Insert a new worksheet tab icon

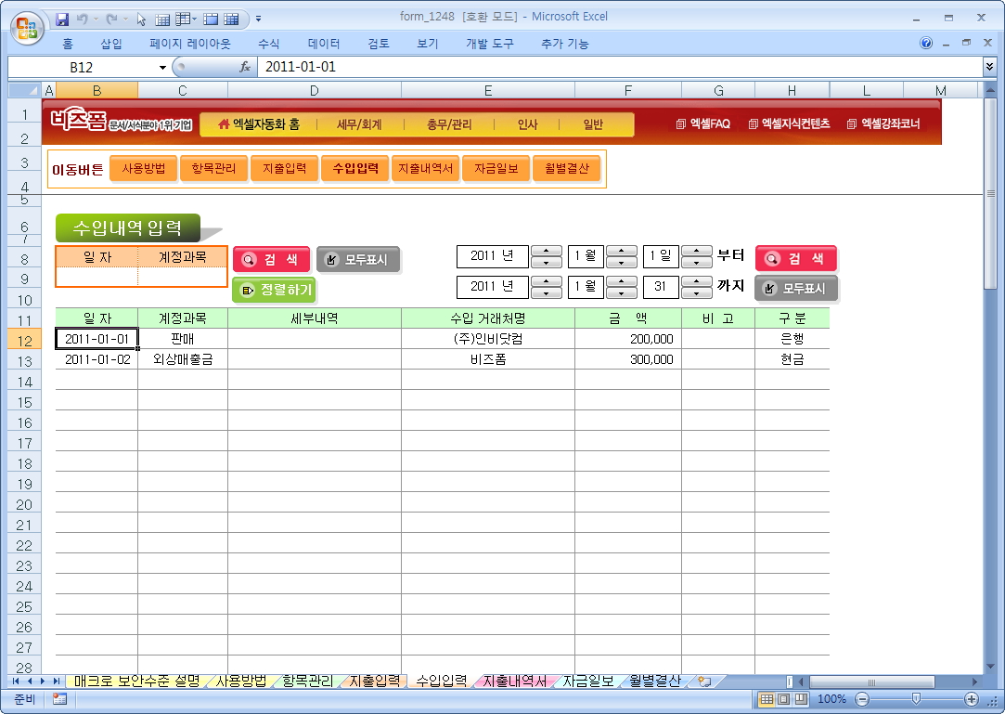tap(704, 681)
